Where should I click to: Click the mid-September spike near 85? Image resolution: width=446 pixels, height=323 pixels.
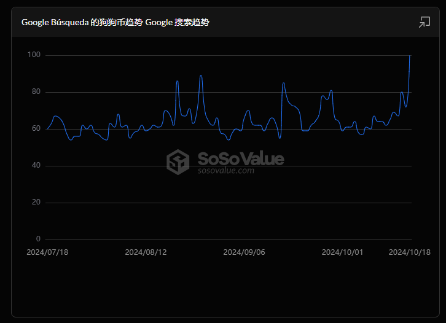tap(283, 83)
